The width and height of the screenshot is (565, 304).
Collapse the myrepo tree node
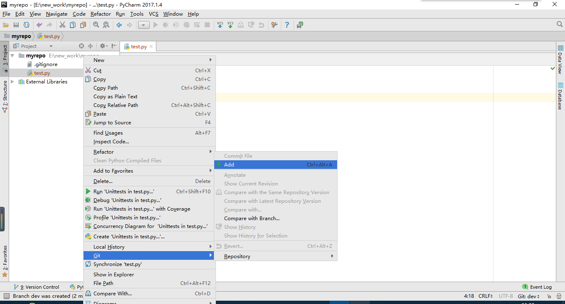coord(12,55)
